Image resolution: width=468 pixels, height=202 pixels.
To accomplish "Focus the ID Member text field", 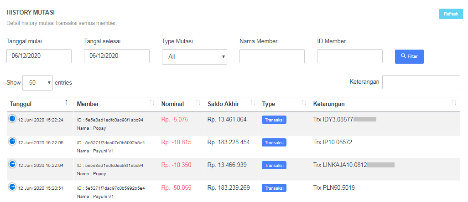I will [x=349, y=56].
